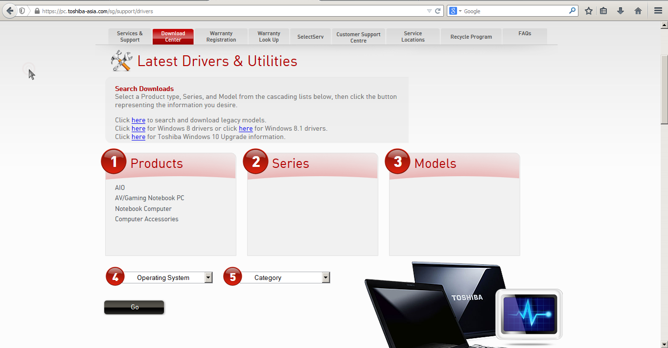Select AIO in Products list
The height and width of the screenshot is (348, 668).
click(x=120, y=188)
